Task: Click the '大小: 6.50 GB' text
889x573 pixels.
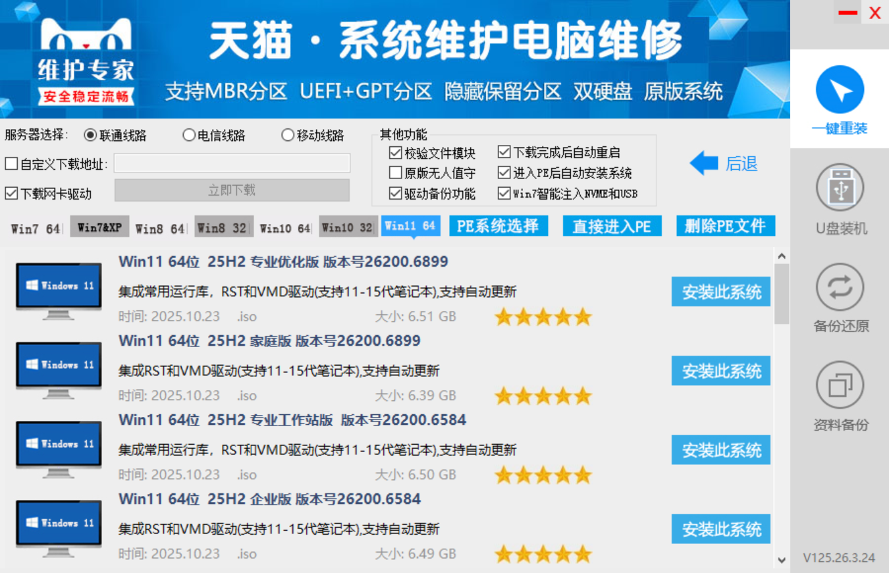Action: pyautogui.click(x=416, y=475)
